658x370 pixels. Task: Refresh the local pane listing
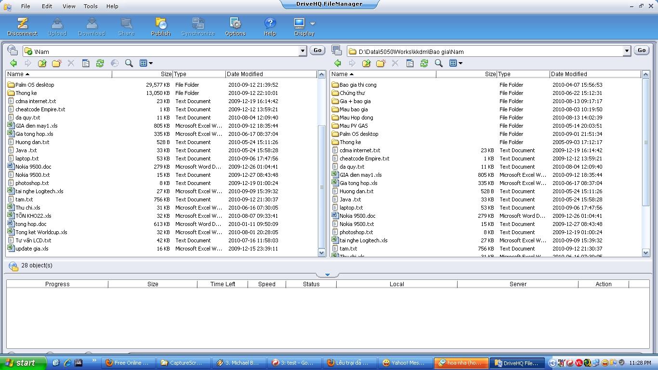[x=424, y=63]
